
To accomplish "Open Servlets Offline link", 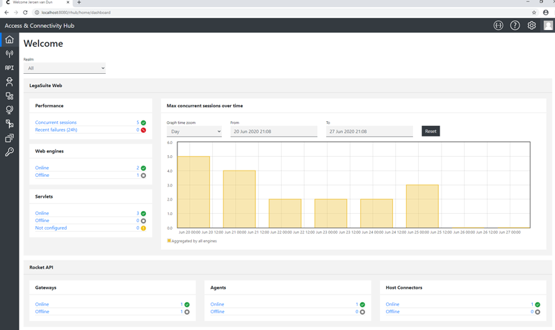I will (x=42, y=221).
